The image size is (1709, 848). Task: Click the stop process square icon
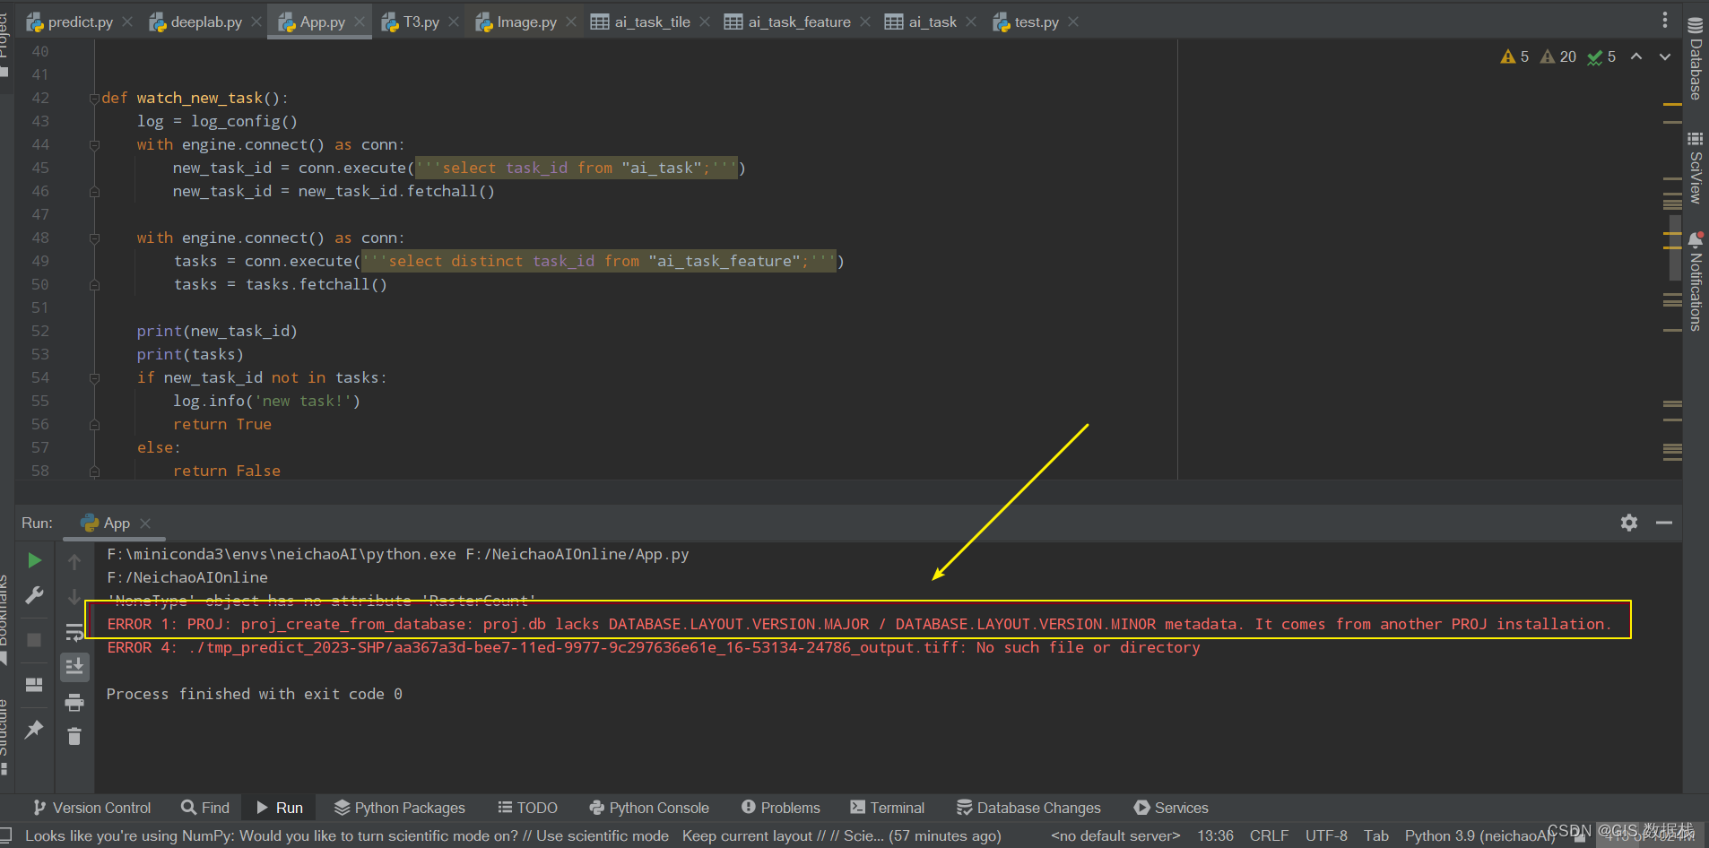pos(34,639)
